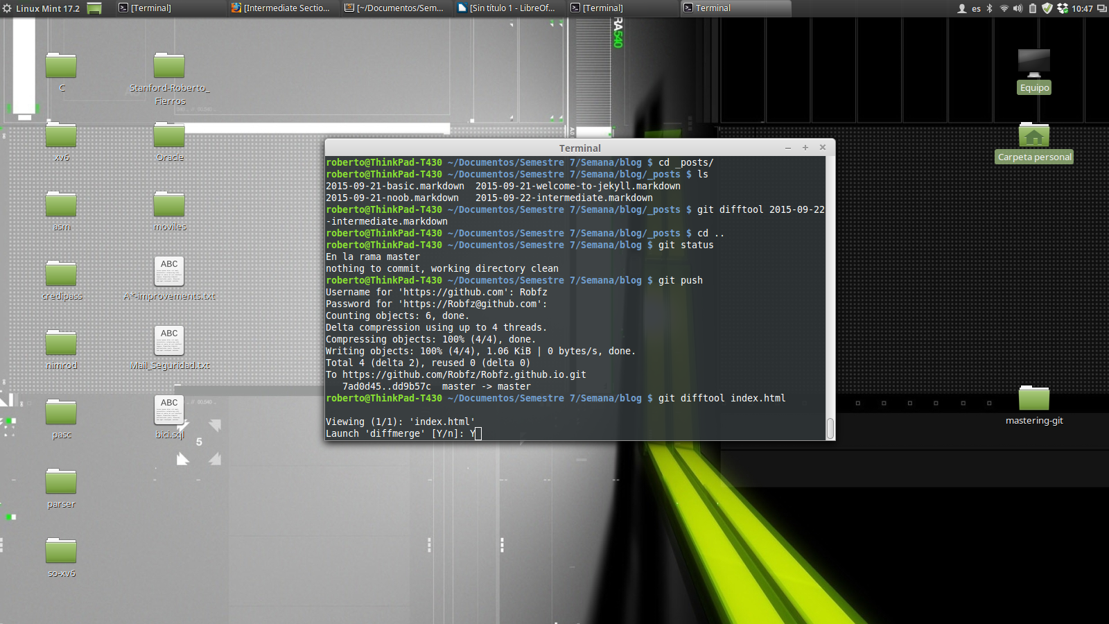Image resolution: width=1109 pixels, height=624 pixels.
Task: Click the volume speaker icon
Action: (1018, 8)
